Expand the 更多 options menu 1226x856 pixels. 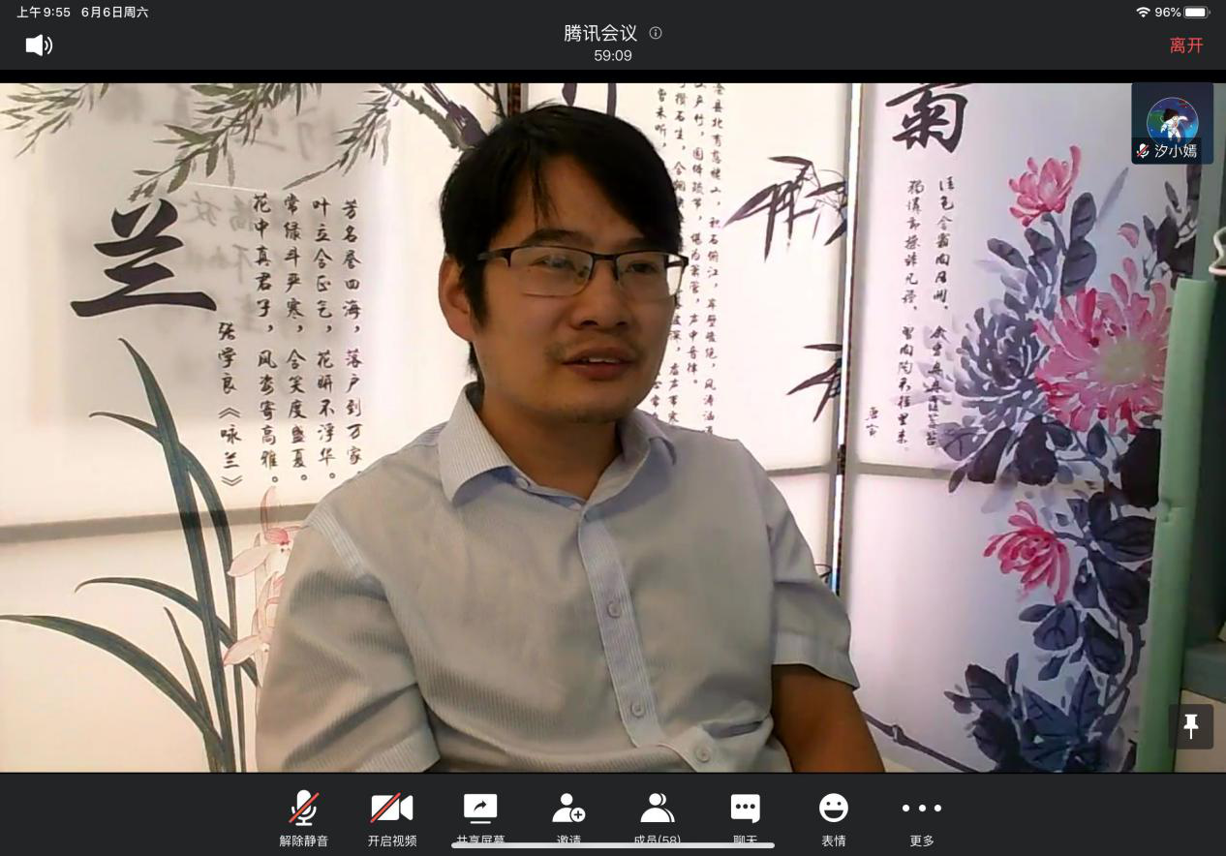[x=921, y=816]
